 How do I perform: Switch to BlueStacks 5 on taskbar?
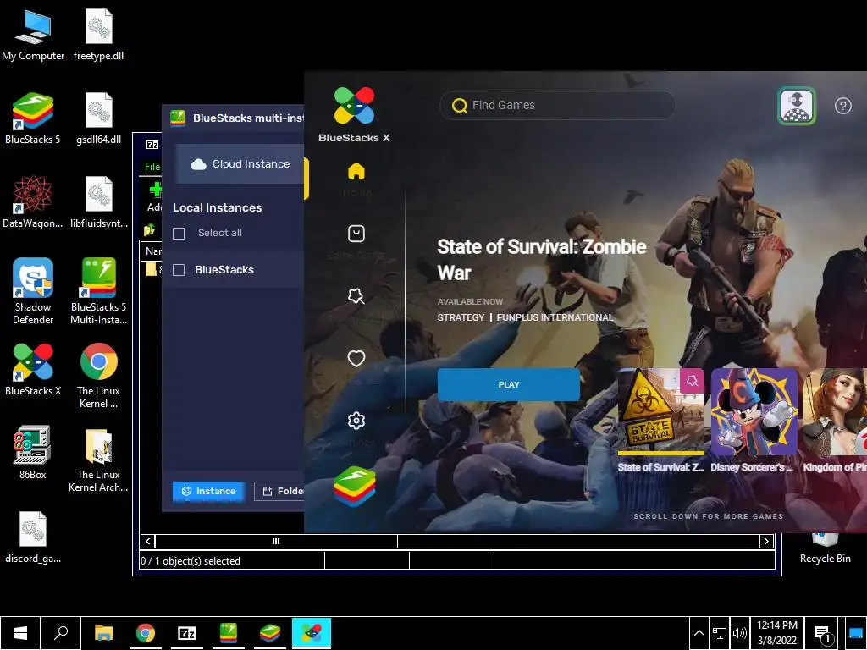pyautogui.click(x=270, y=633)
